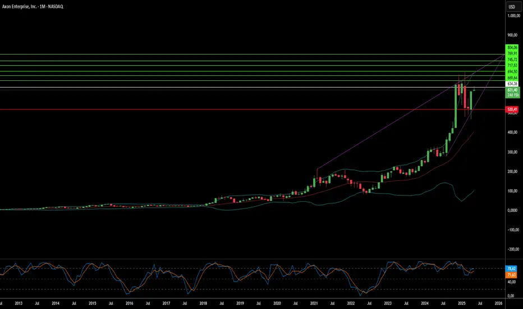This screenshot has width=523, height=309.
Task: Click the 769,91 price level label
Action: (x=512, y=53)
